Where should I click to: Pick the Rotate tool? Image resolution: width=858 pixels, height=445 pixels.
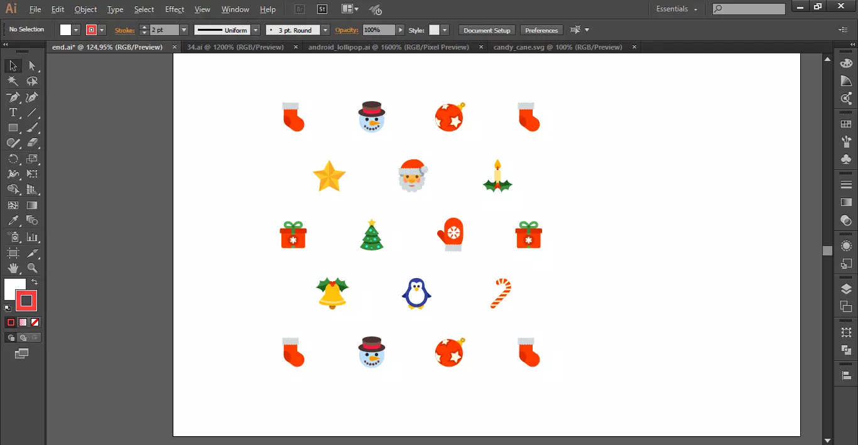[13, 159]
